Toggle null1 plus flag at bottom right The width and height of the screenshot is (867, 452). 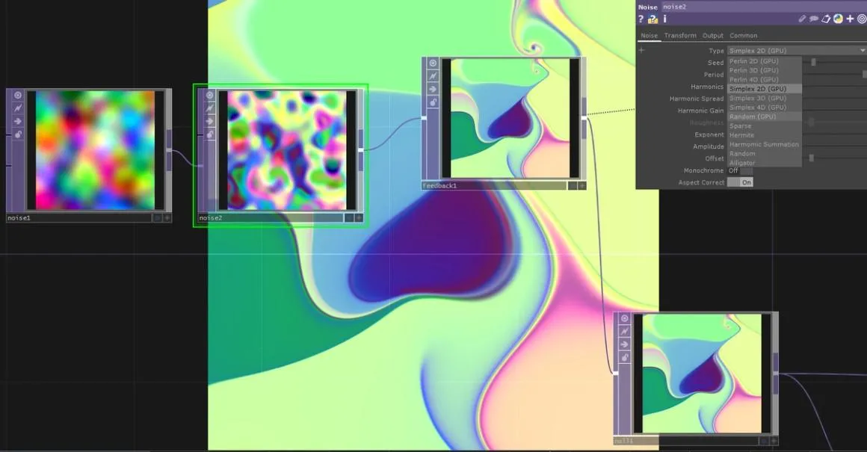pos(774,441)
